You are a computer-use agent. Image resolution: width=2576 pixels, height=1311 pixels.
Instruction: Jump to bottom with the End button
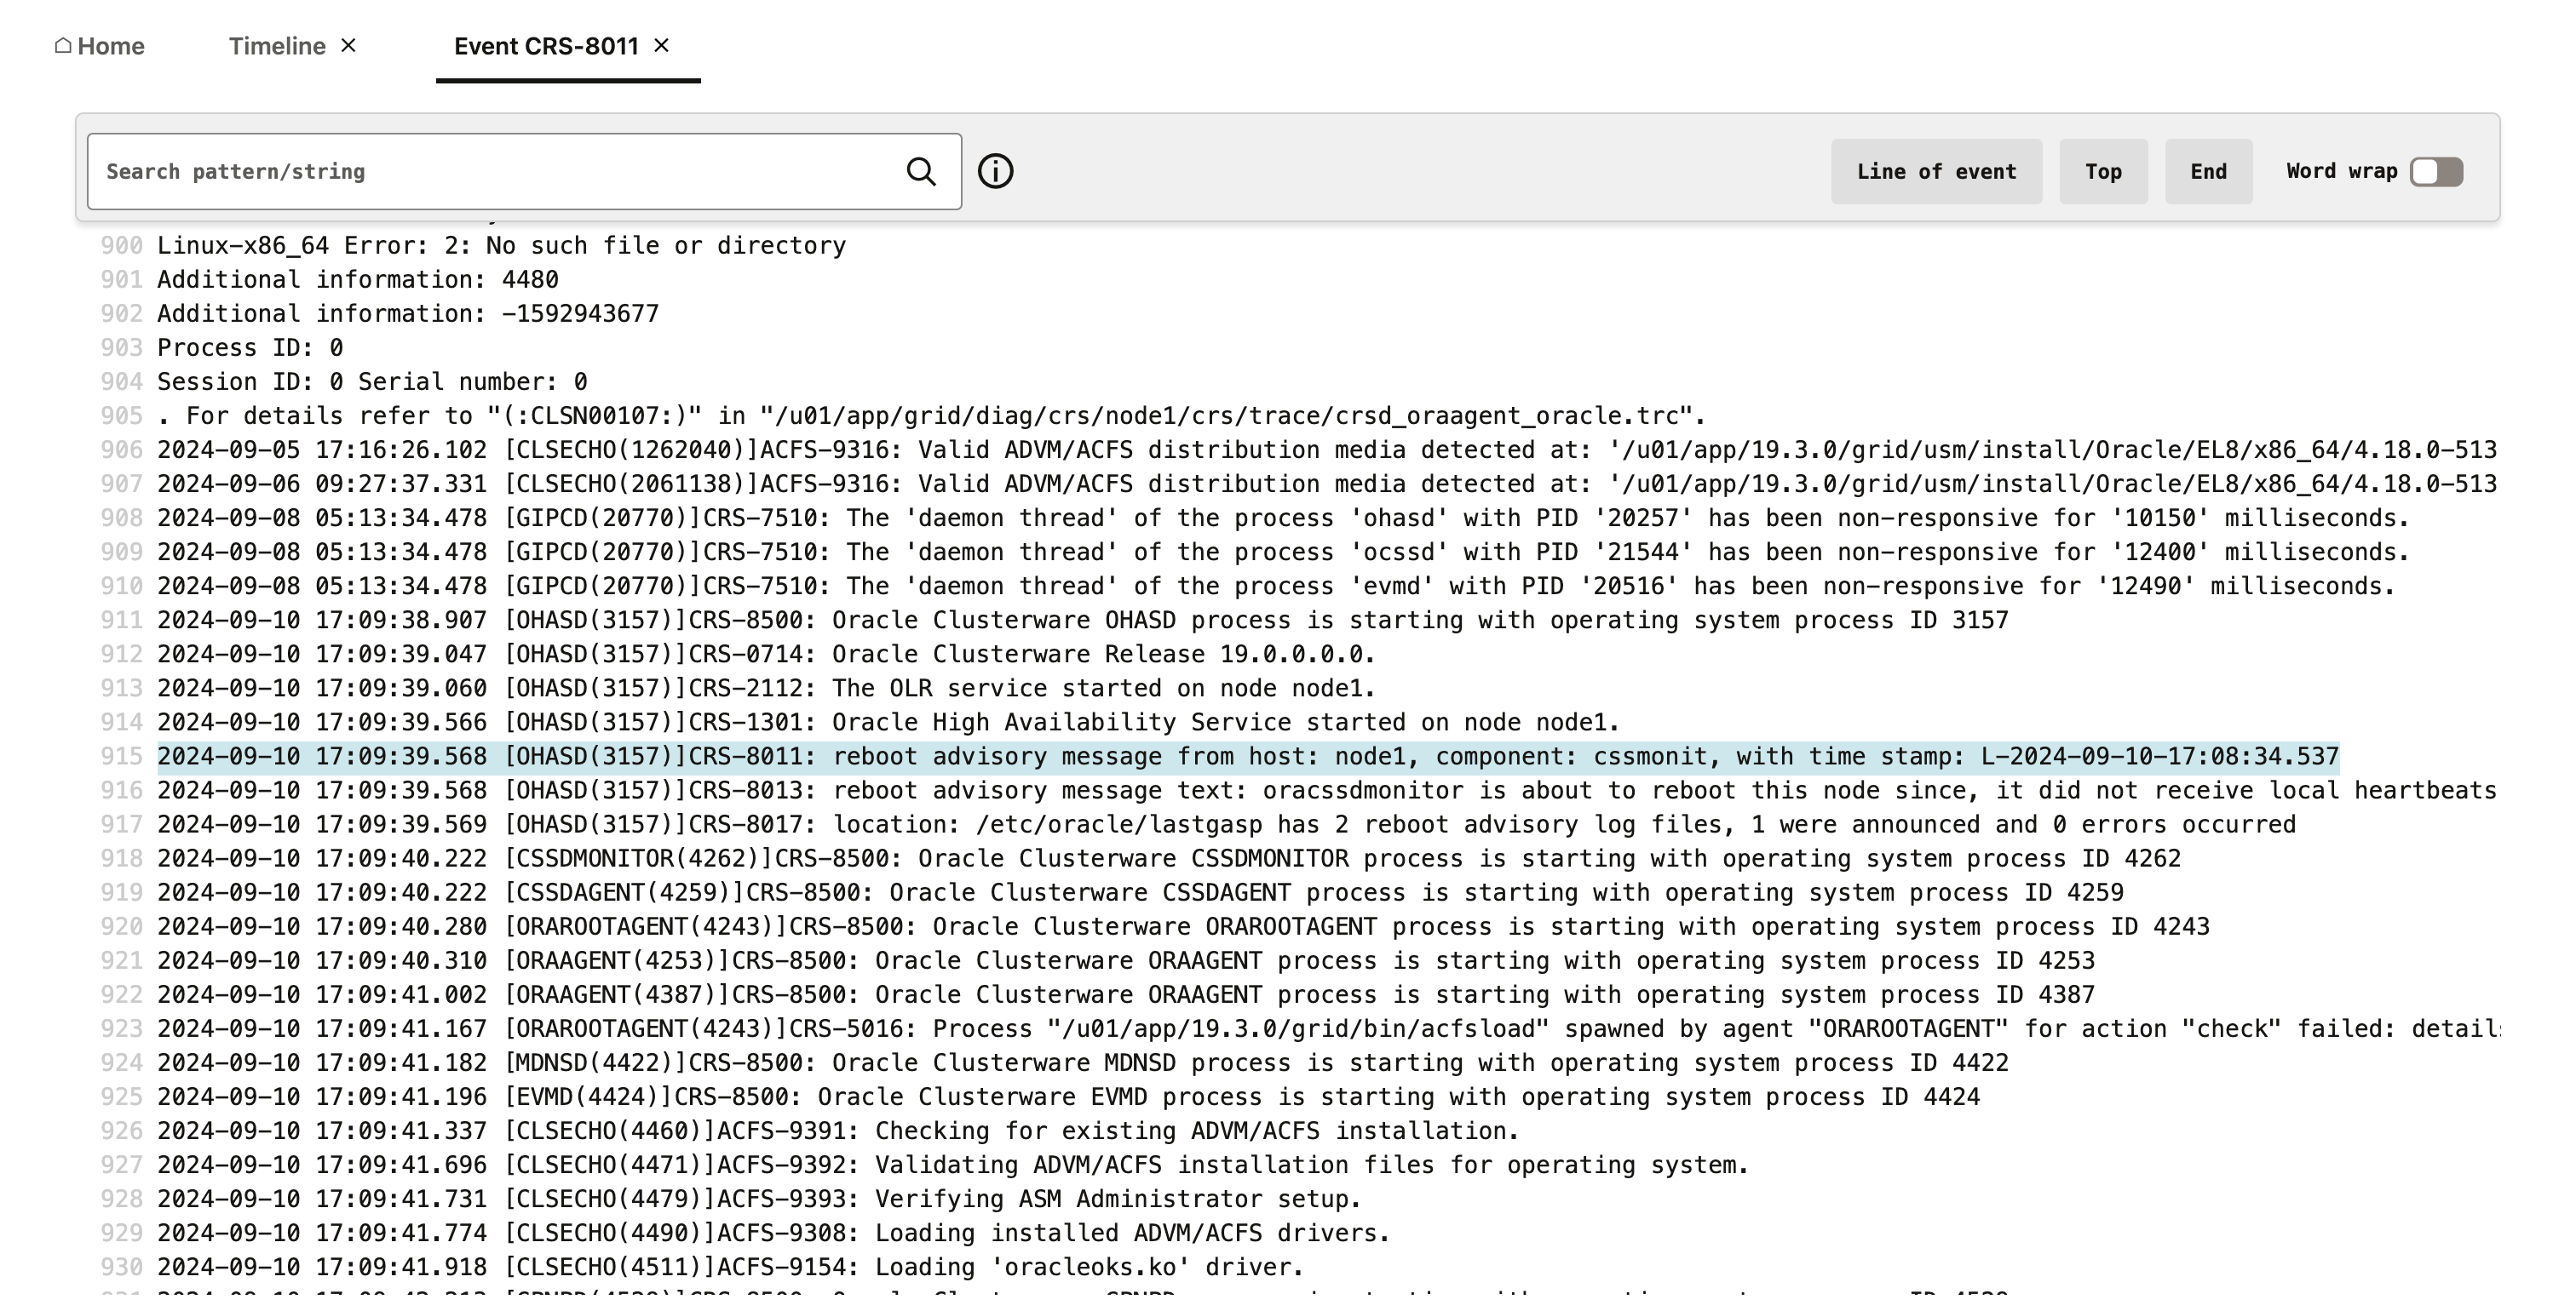click(2208, 171)
